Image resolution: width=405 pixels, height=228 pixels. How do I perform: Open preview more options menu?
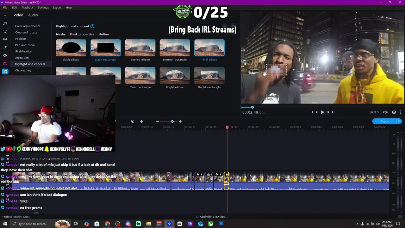pos(400,112)
